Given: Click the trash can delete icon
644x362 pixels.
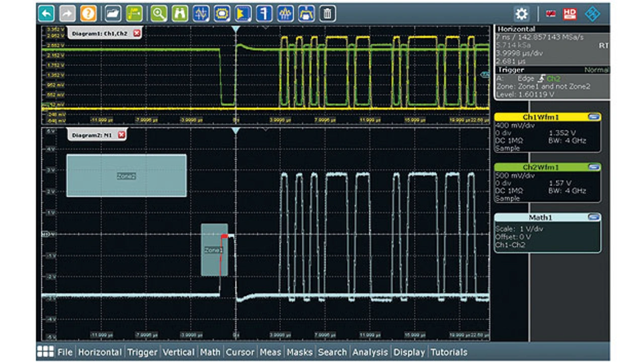Looking at the screenshot, I should pos(328,14).
